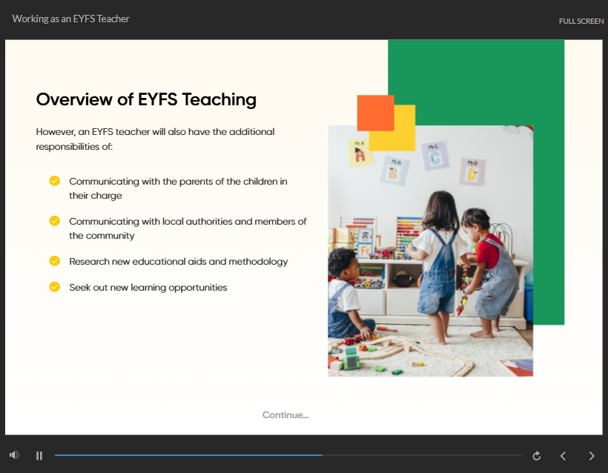Screen dimensions: 608x473
Task: Click the Continue... link
Action: (285, 415)
